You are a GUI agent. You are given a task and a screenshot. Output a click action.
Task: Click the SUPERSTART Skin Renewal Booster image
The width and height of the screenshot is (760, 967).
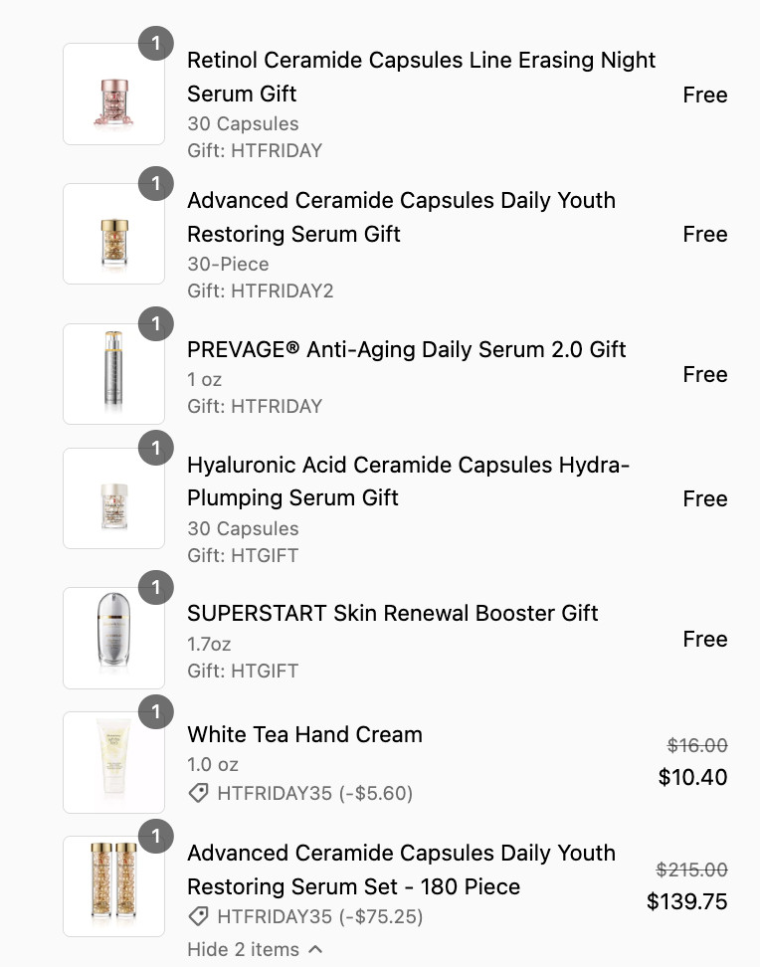click(113, 638)
